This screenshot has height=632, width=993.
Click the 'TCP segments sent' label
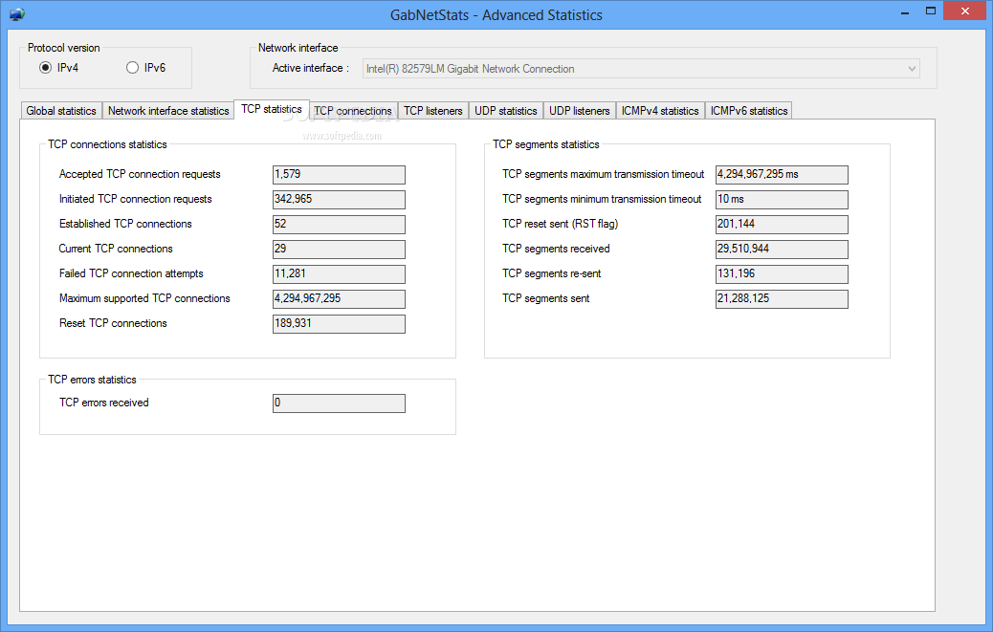pyautogui.click(x=546, y=298)
